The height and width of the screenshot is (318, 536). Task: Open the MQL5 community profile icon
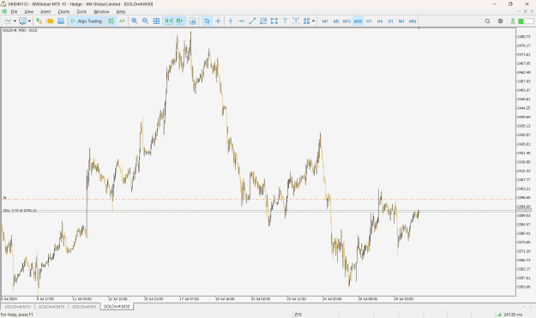(513, 21)
